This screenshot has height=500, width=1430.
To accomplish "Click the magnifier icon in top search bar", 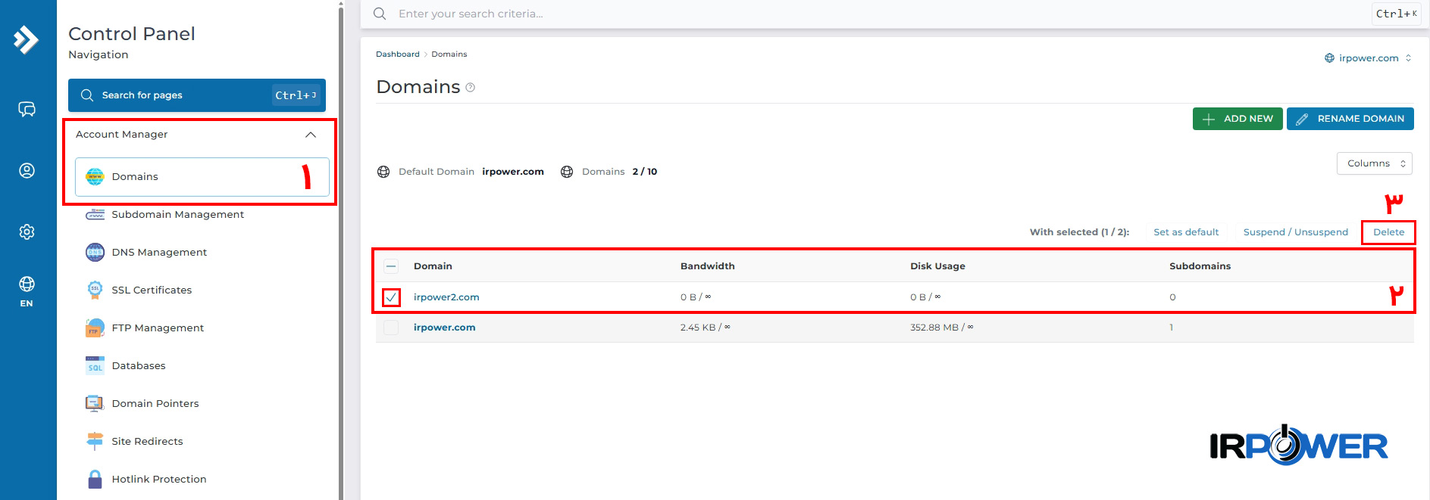I will click(x=380, y=14).
